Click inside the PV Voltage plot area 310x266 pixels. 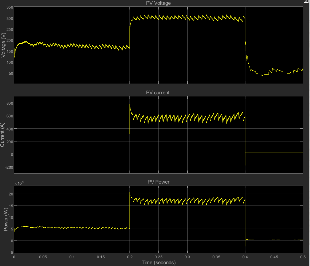click(x=158, y=45)
